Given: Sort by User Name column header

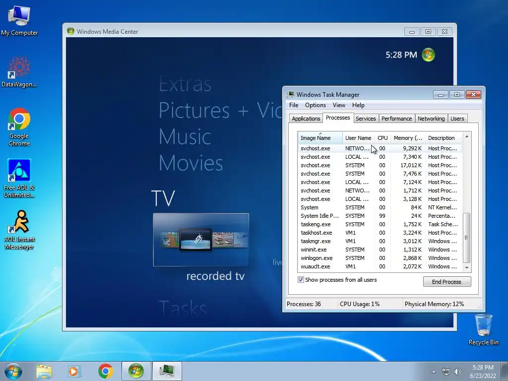Looking at the screenshot, I should click(358, 138).
